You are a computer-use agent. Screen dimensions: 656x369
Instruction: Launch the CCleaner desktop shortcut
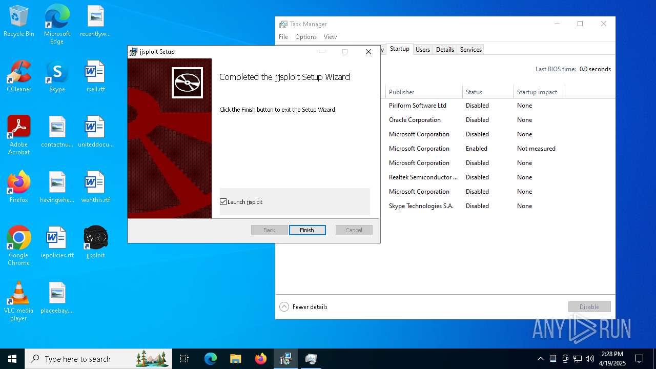point(19,77)
